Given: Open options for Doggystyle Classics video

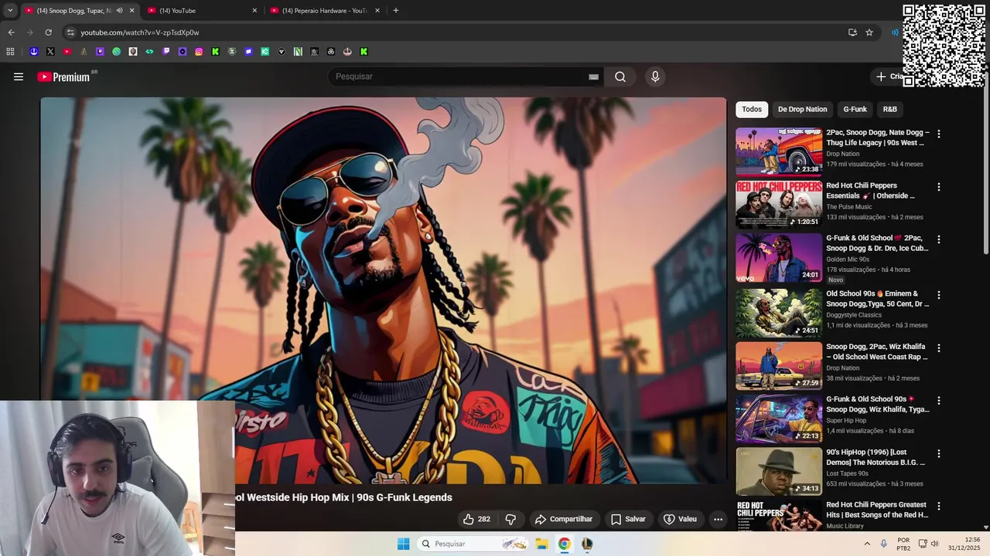Looking at the screenshot, I should [x=939, y=295].
